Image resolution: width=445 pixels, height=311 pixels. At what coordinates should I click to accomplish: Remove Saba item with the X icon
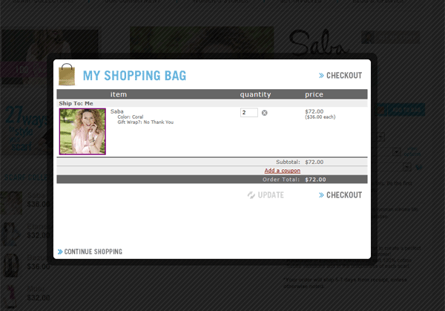point(265,113)
